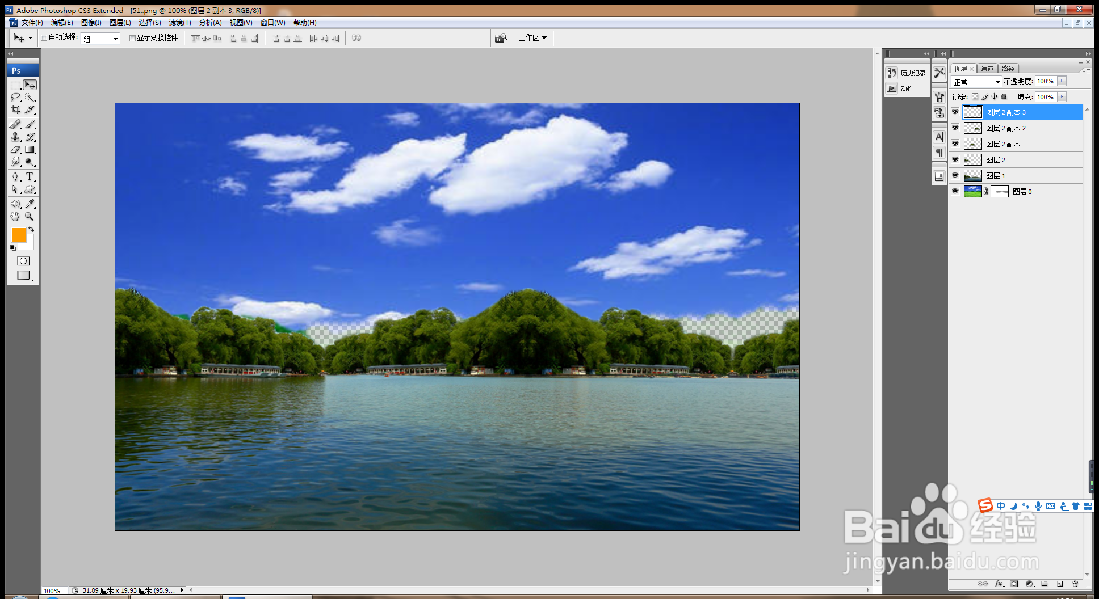Open the Character panel icon
This screenshot has width=1099, height=599.
point(939,137)
